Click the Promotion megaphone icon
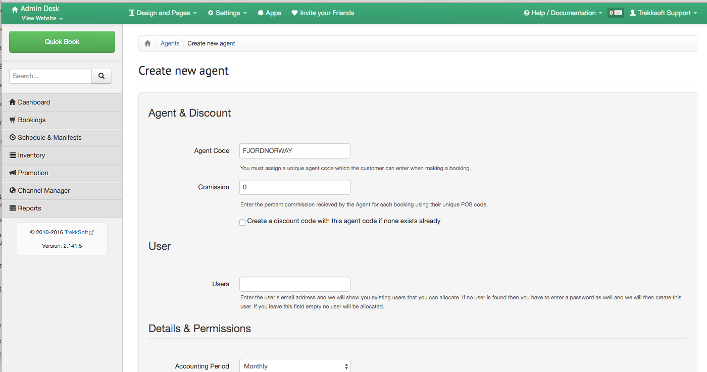Screen dimensions: 707x372 [x=13, y=173]
